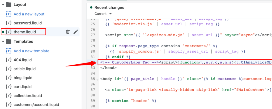
Task: Click the file icon of collection.liquid
Action: (9, 96)
